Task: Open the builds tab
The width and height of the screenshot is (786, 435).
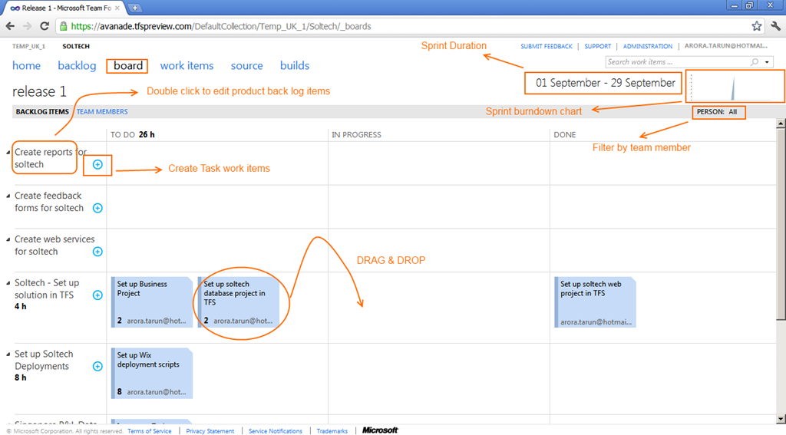Action: click(x=295, y=66)
